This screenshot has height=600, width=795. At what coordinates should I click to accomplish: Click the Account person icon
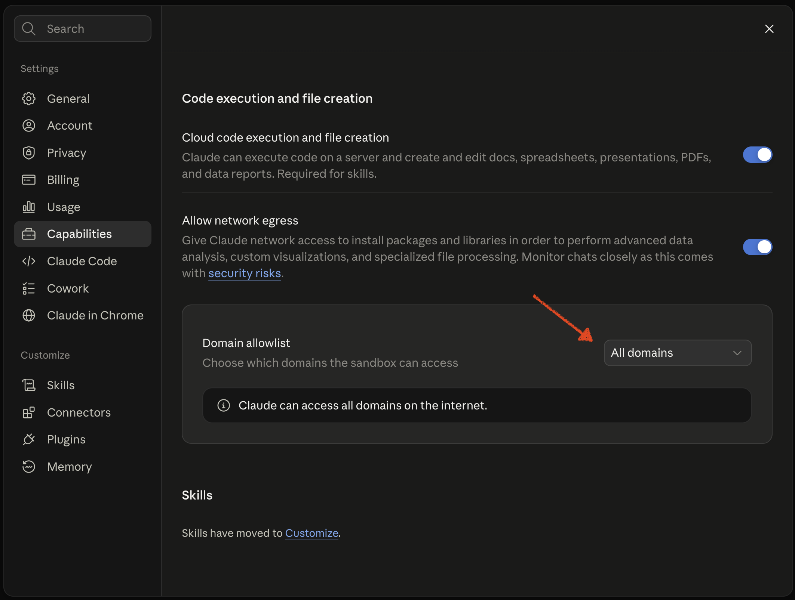point(29,126)
